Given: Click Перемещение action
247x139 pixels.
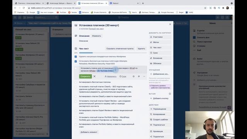Looking at the screenshot, I should 160,109.
